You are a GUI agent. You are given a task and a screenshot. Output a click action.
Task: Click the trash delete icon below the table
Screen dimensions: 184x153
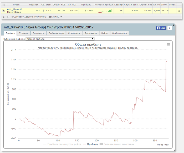[x=3, y=17]
